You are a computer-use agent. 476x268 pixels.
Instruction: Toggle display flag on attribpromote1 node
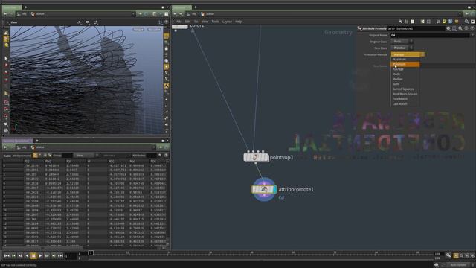pos(274,189)
